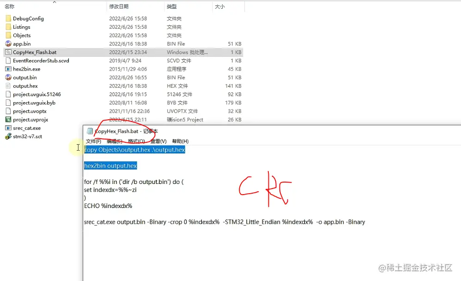Image resolution: width=461 pixels, height=281 pixels.
Task: Click the stm32-v7.sct file icon
Action: click(8, 136)
